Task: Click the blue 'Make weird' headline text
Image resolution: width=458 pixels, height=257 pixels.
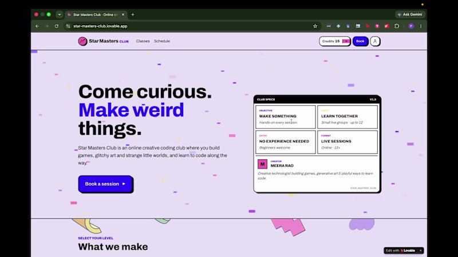Action: click(131, 110)
